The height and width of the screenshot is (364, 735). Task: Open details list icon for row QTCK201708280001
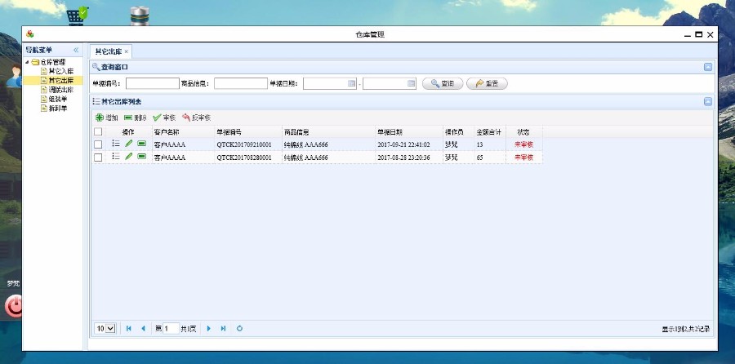pos(116,157)
